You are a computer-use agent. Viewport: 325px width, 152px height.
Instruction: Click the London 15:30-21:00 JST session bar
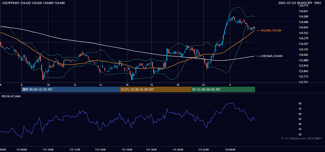[155, 89]
